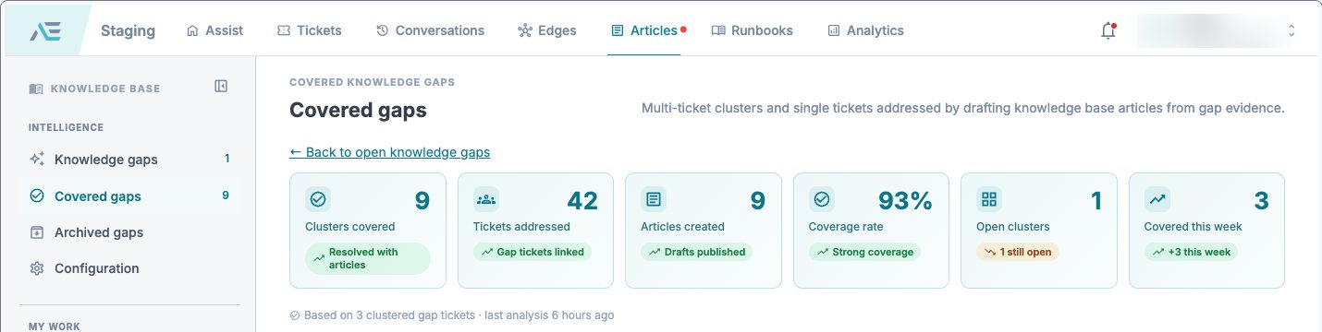Click the Knowledge gaps count 1
This screenshot has height=332, width=1322.
226,159
